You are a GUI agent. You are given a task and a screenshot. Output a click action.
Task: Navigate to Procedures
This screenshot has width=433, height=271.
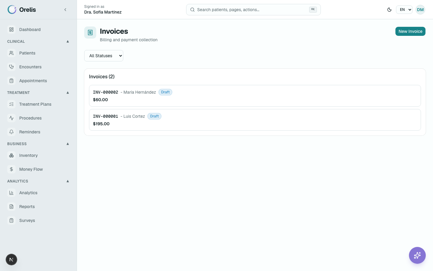38,118
